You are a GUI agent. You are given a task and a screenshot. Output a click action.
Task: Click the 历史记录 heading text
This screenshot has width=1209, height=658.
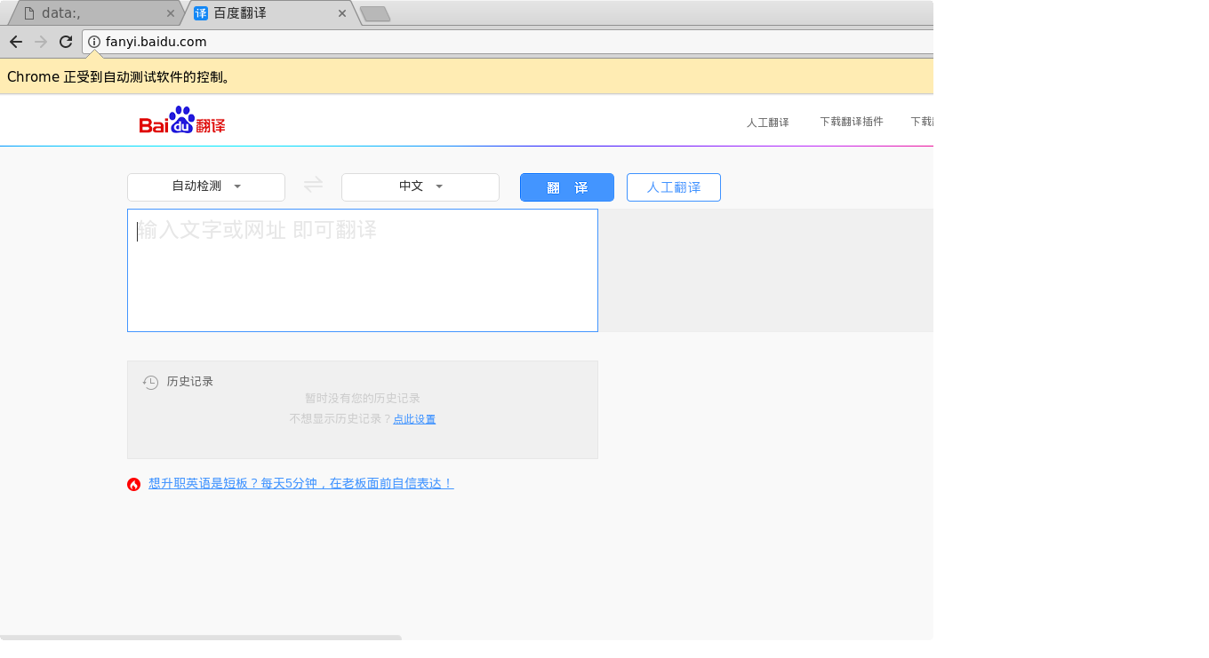190,382
